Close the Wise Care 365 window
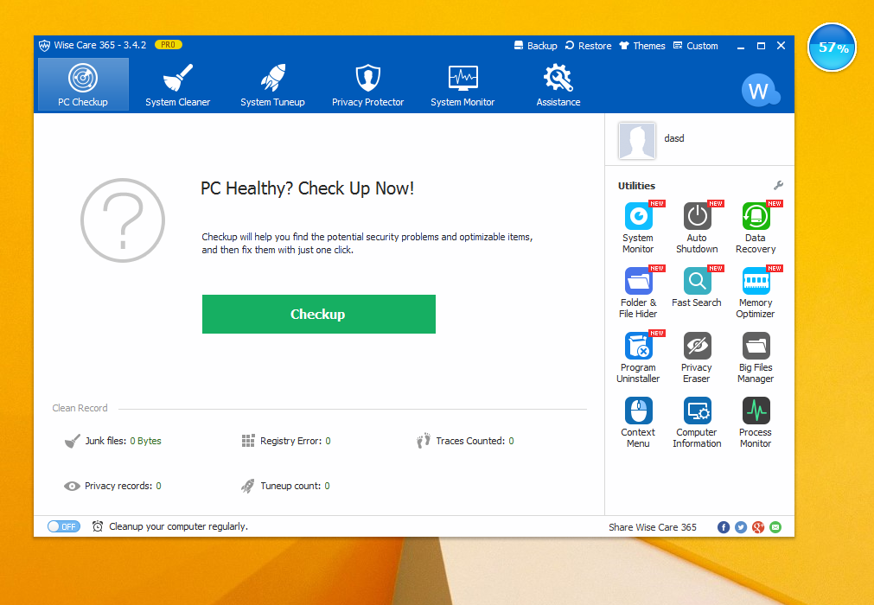 point(781,46)
